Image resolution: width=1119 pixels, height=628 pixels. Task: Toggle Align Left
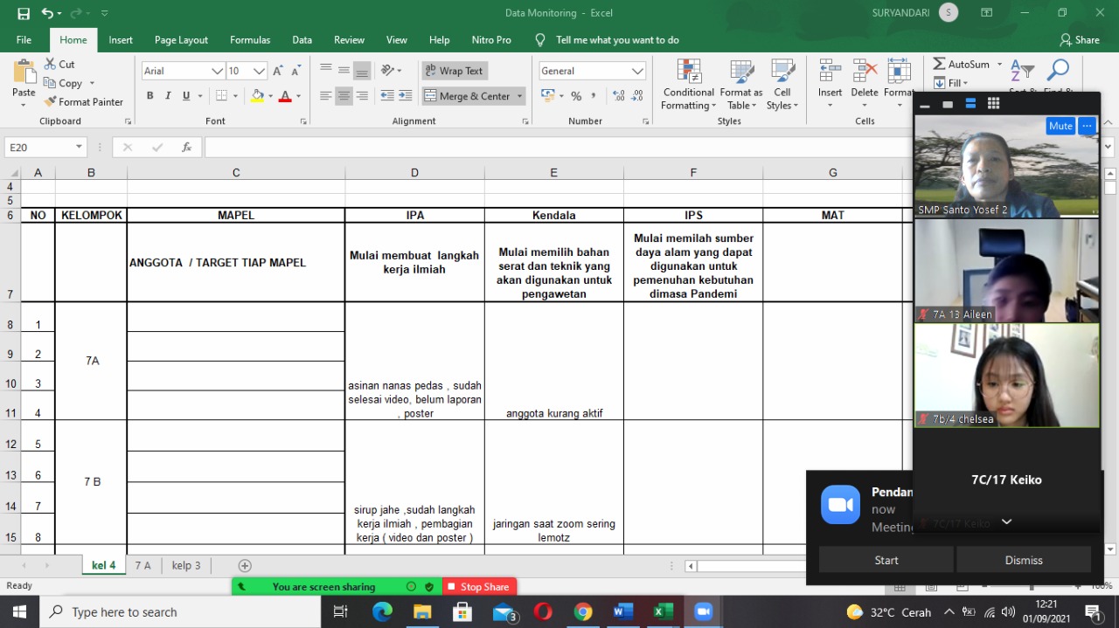pyautogui.click(x=325, y=95)
